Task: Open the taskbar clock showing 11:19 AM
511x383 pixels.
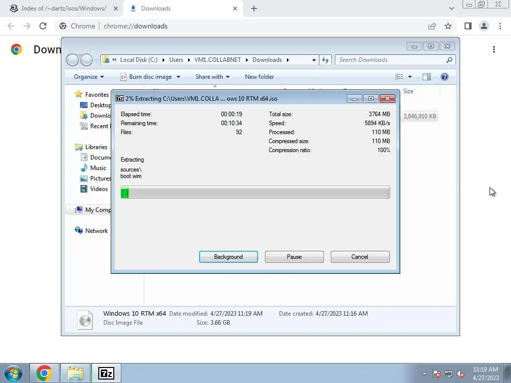Action: click(x=486, y=374)
